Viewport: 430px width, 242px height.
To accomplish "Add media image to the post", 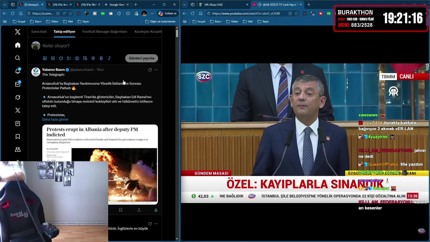I will pyautogui.click(x=45, y=58).
